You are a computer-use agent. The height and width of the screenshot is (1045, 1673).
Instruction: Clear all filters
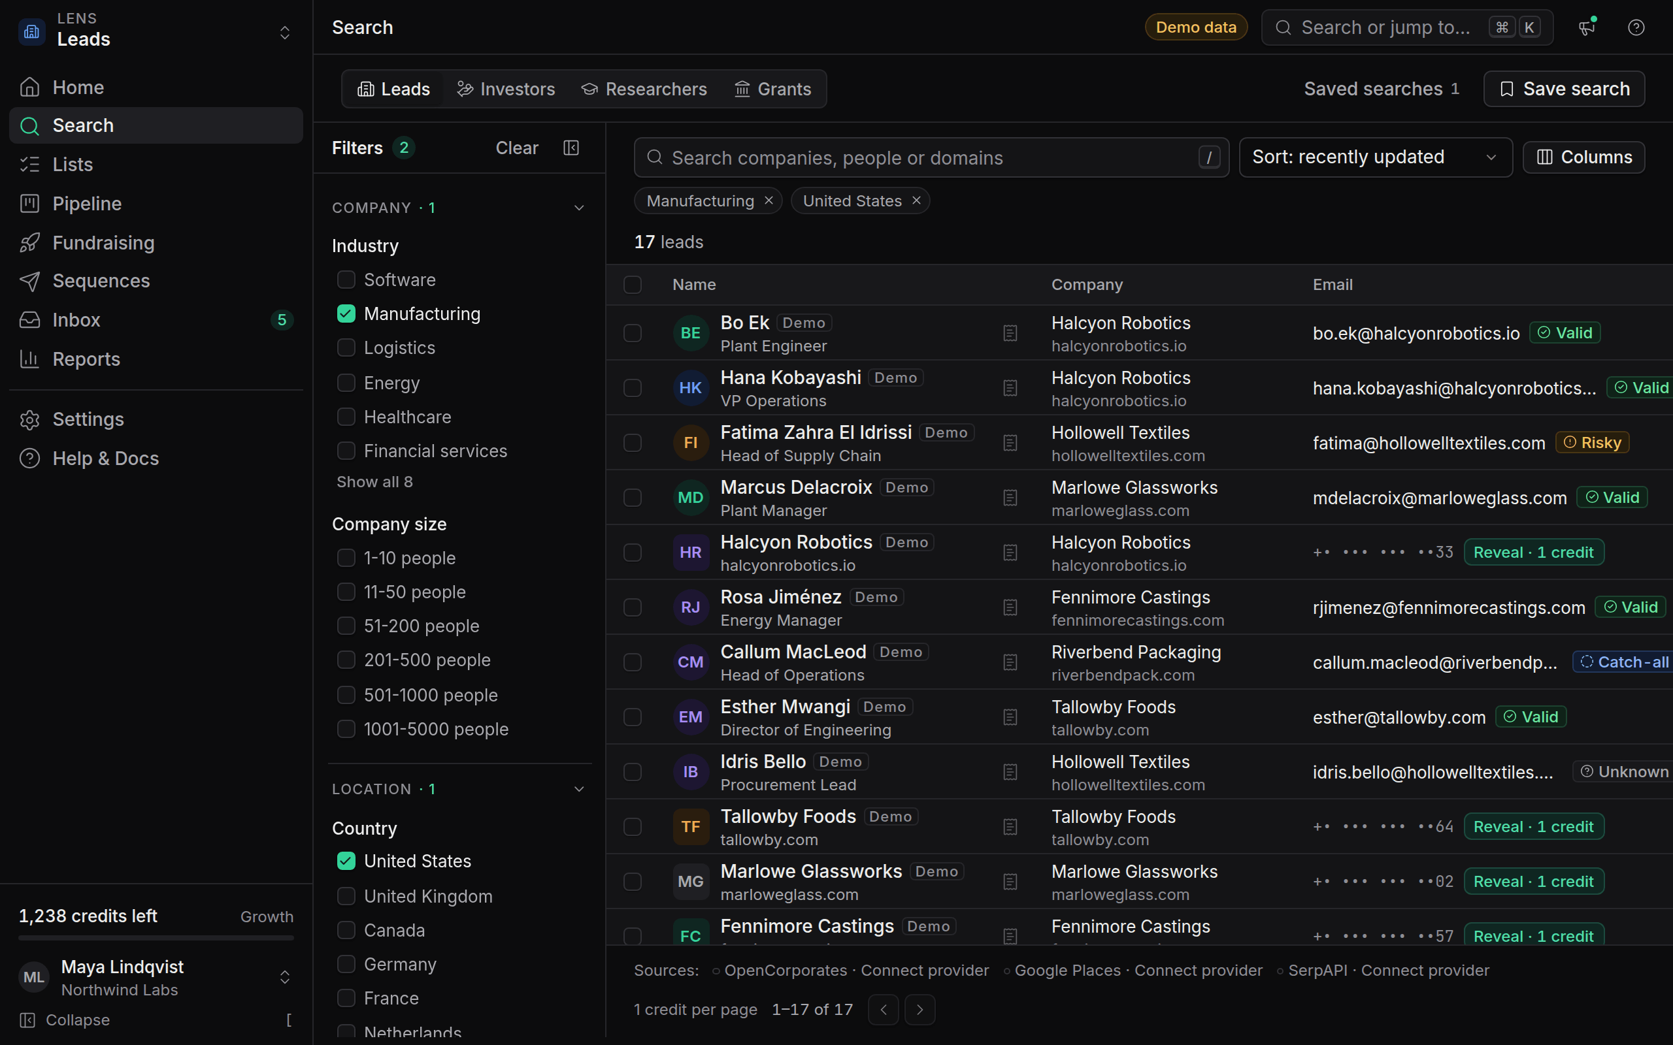click(x=516, y=148)
